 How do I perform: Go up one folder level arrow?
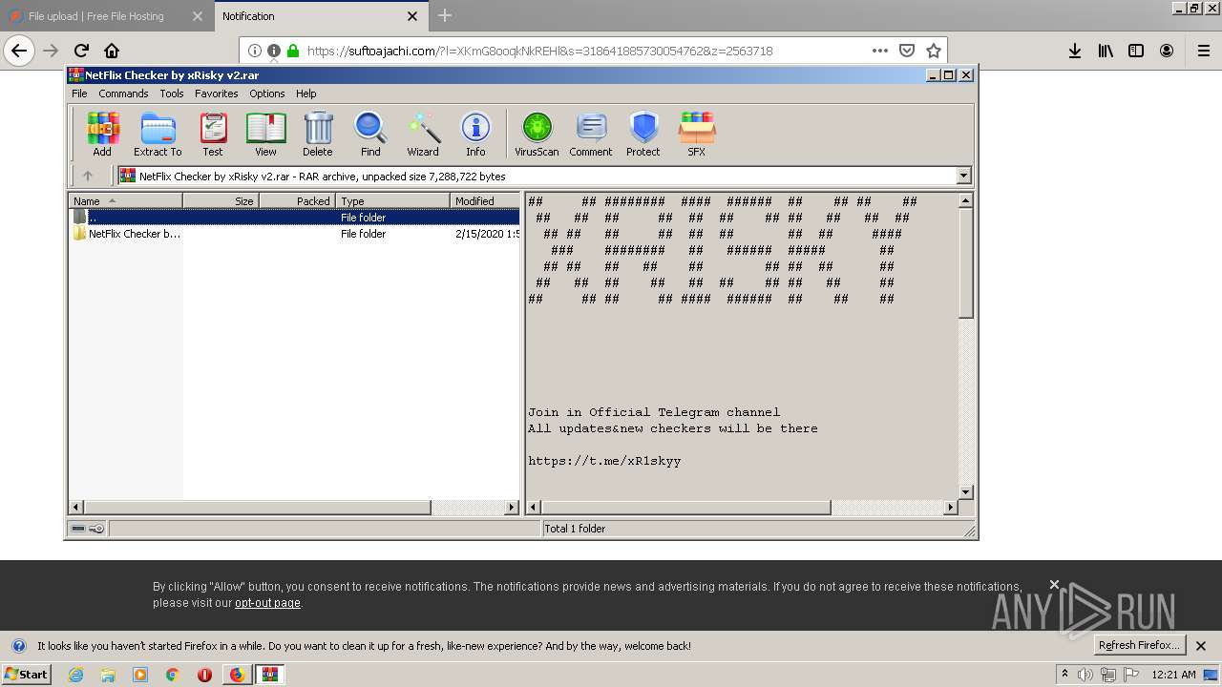(x=88, y=176)
